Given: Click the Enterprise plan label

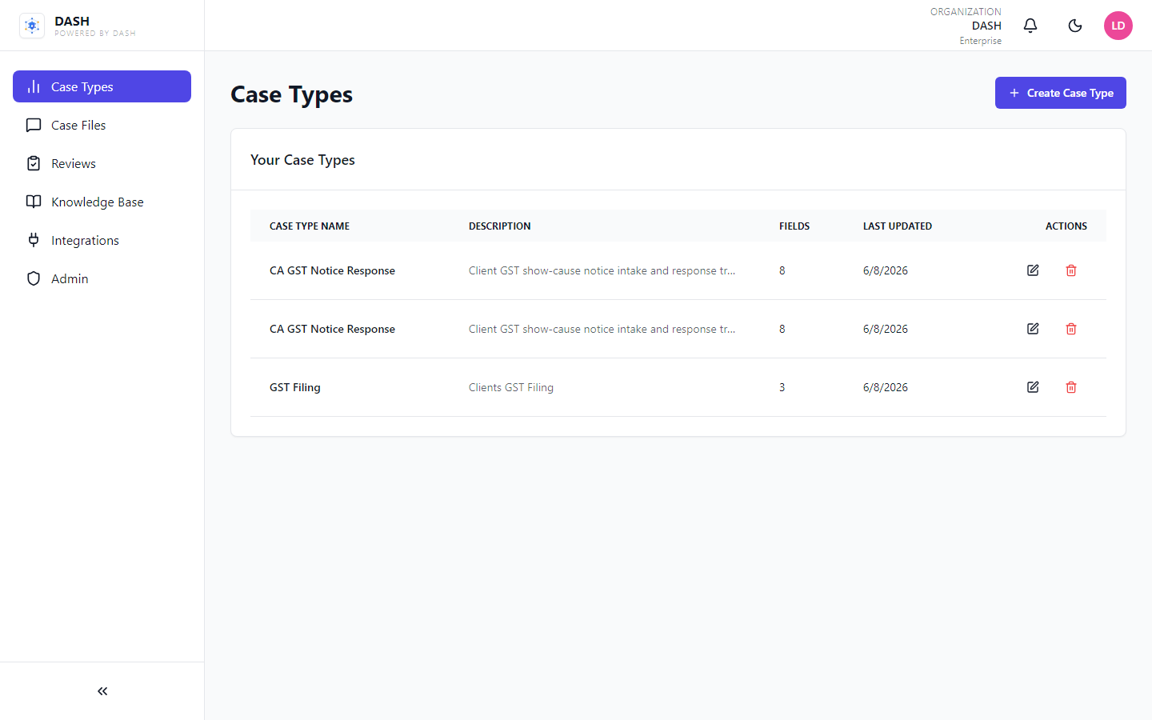Looking at the screenshot, I should [981, 41].
